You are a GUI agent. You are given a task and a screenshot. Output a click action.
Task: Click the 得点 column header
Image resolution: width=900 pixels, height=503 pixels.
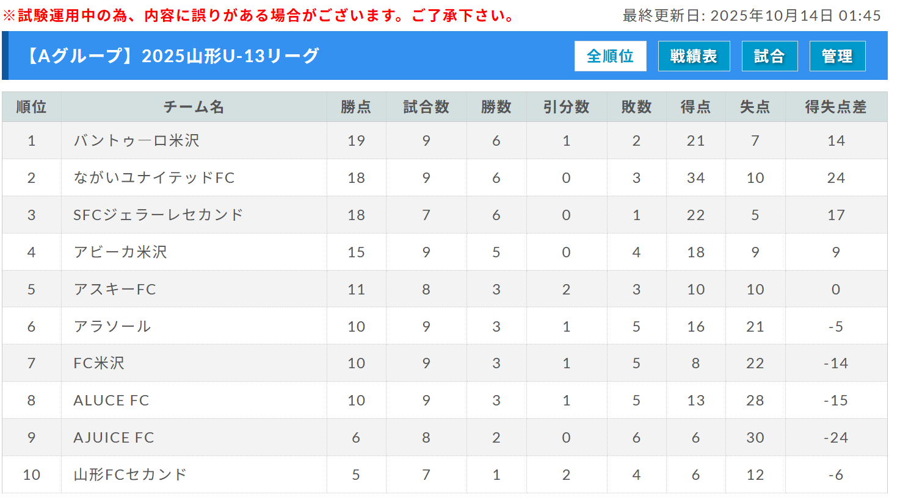(695, 107)
